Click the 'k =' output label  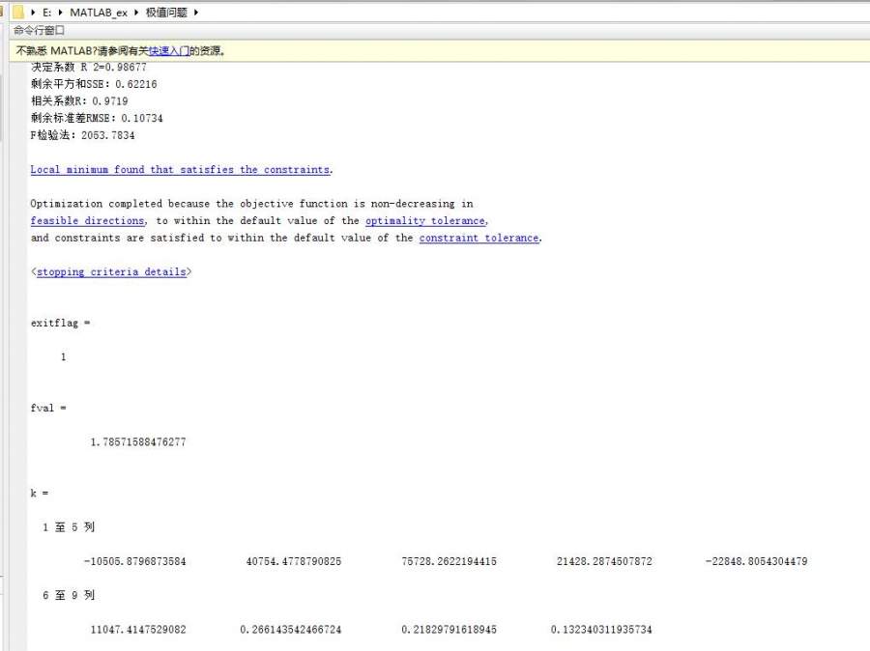tap(40, 493)
